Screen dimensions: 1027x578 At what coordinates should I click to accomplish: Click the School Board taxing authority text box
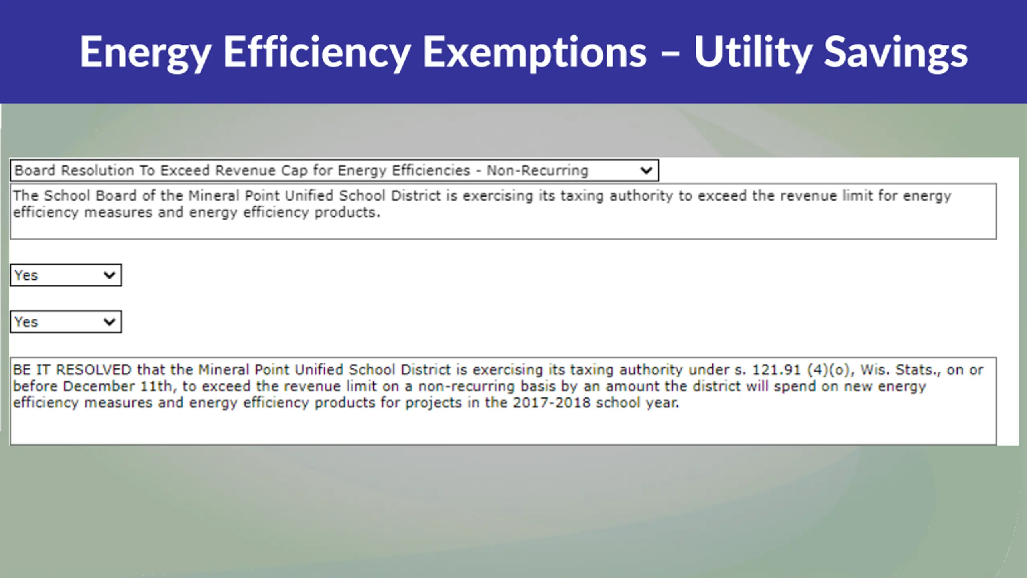[x=503, y=211]
